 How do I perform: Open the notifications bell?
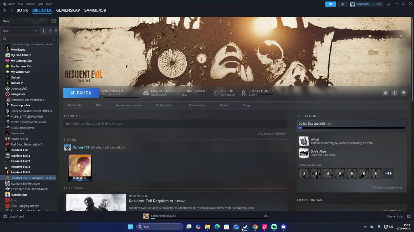pyautogui.click(x=343, y=4)
